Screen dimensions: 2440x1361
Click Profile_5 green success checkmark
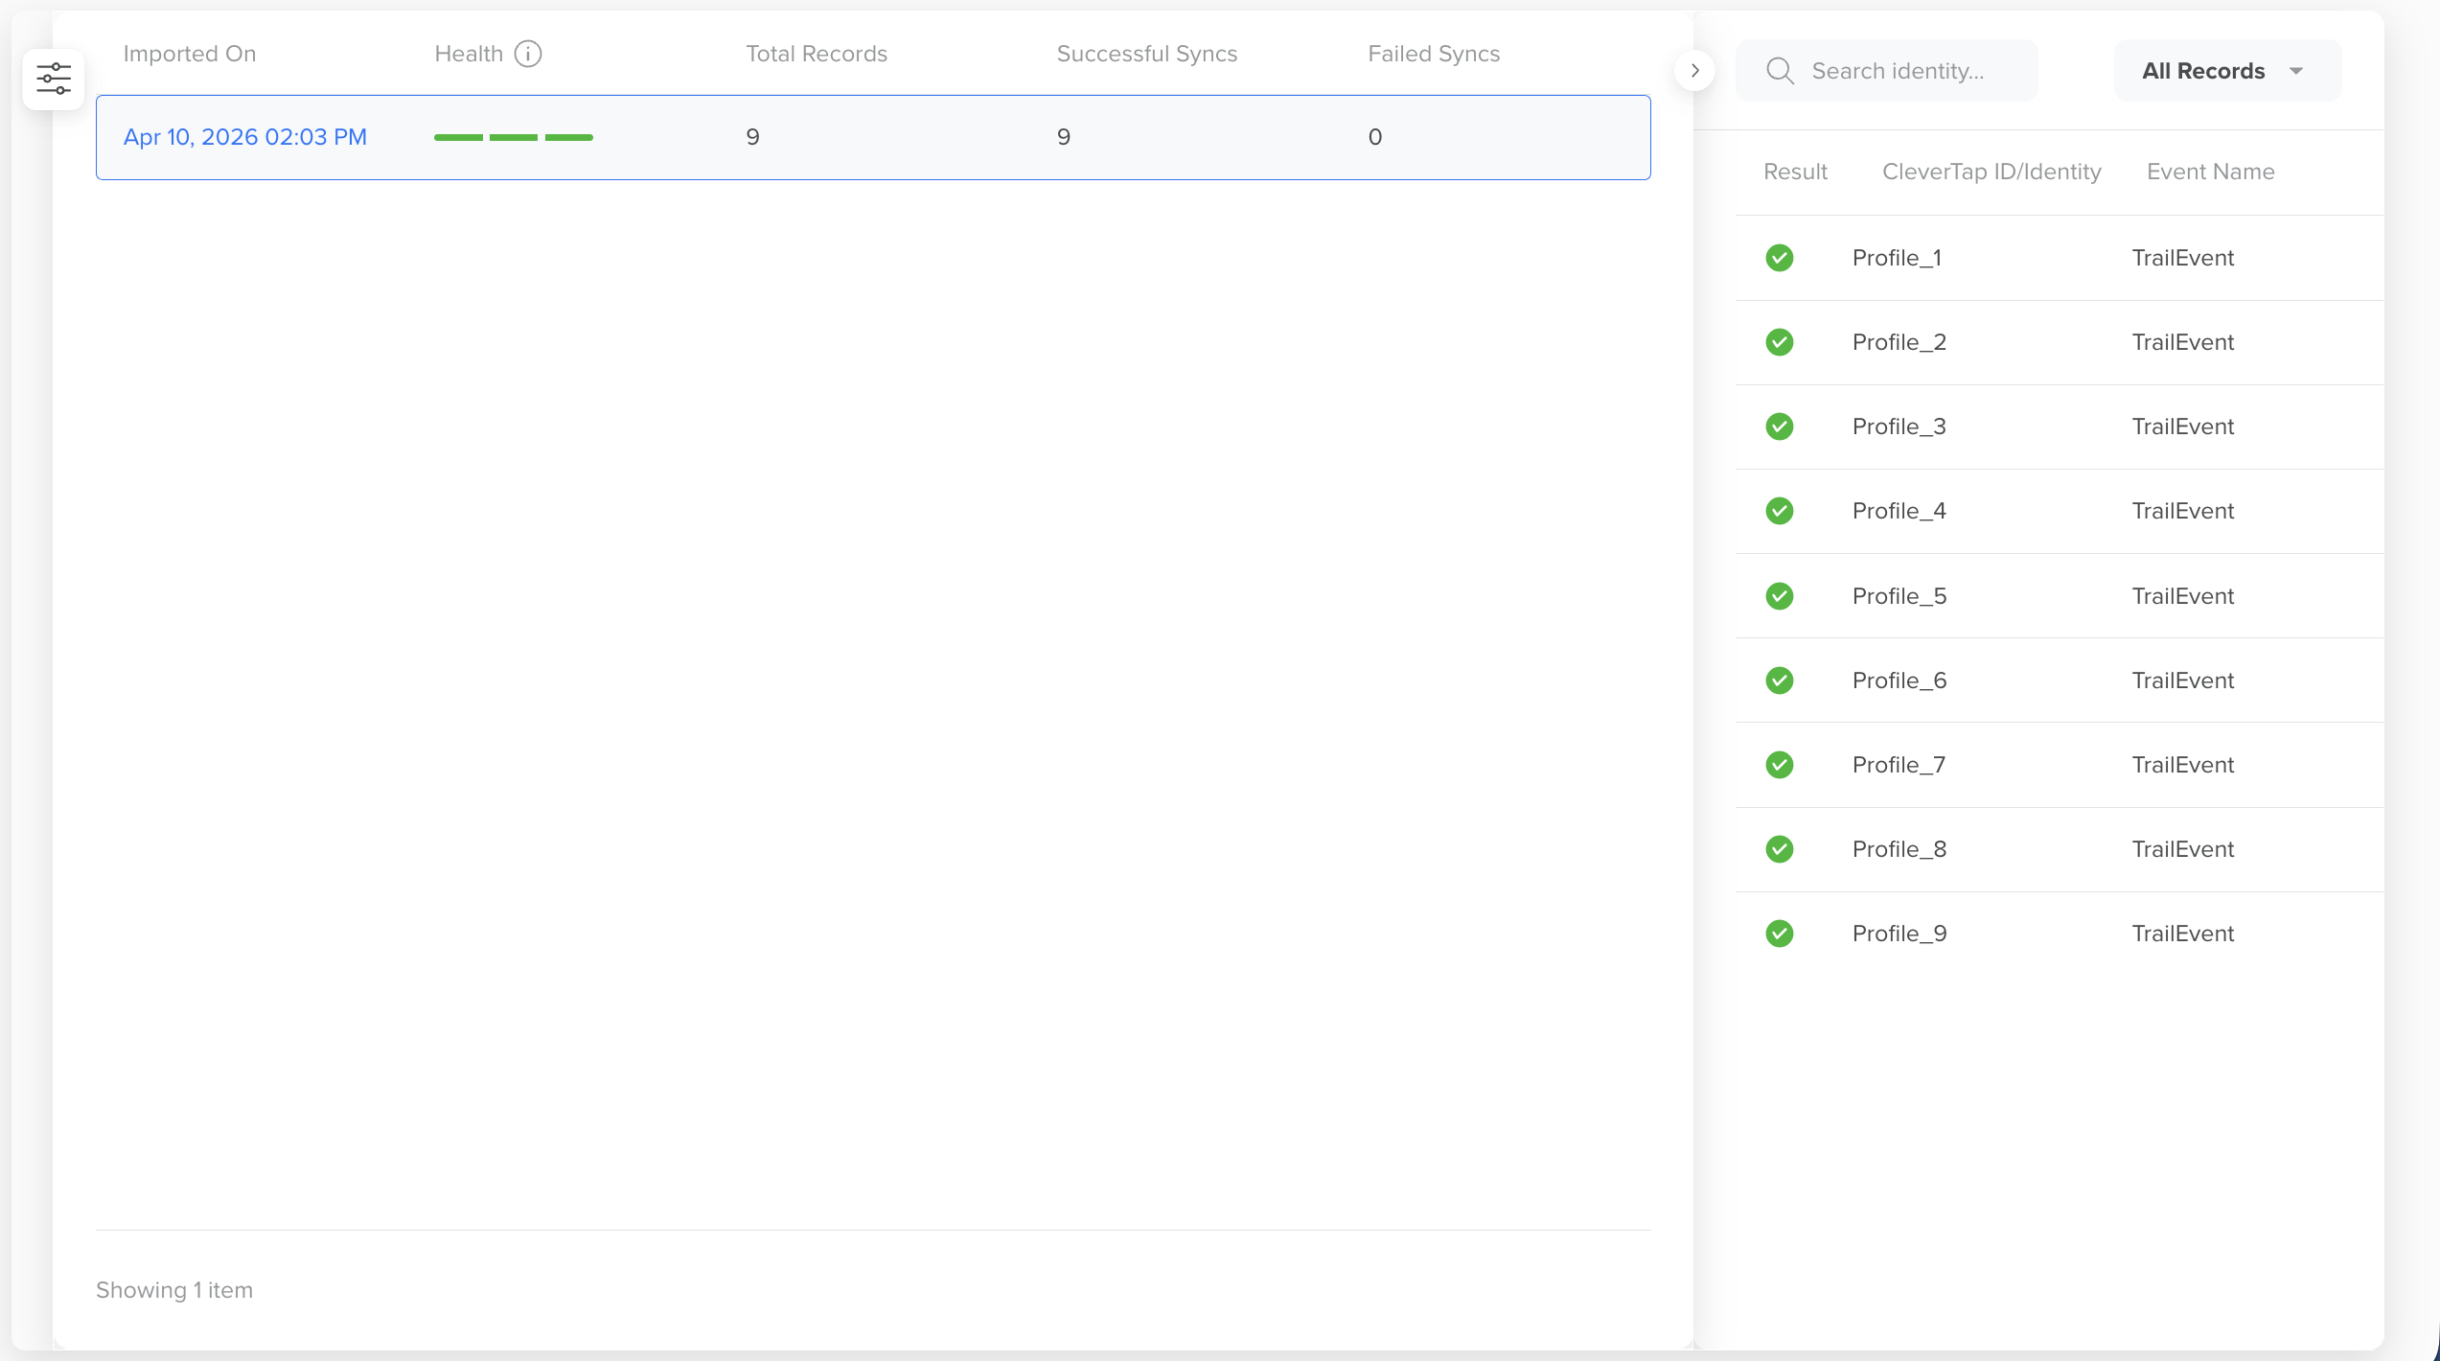point(1780,596)
